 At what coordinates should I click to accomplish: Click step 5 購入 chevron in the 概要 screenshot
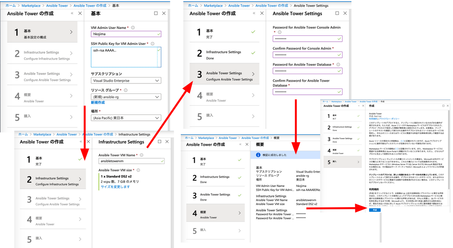[x=240, y=231]
